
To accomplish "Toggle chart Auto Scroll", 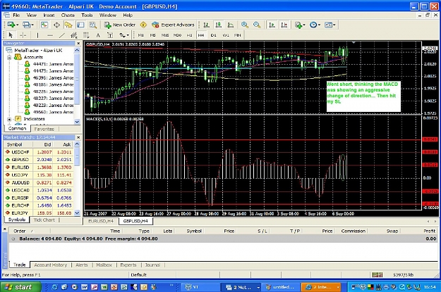I will [x=272, y=25].
